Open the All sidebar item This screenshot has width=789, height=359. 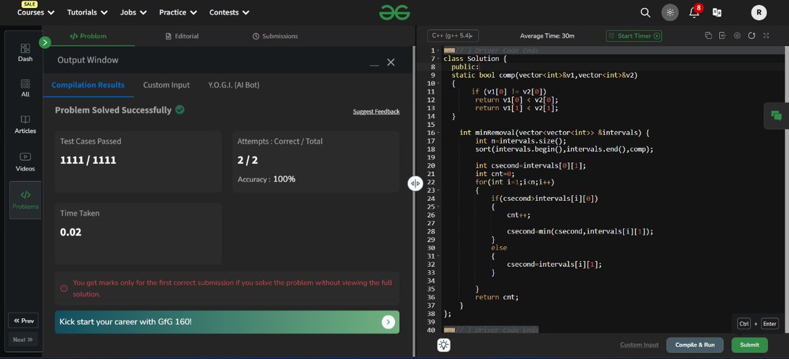pos(25,88)
